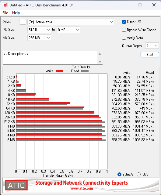The height and width of the screenshot is (195, 161).
Task: Select the Bytes/s radio button
Action: click(119, 175)
